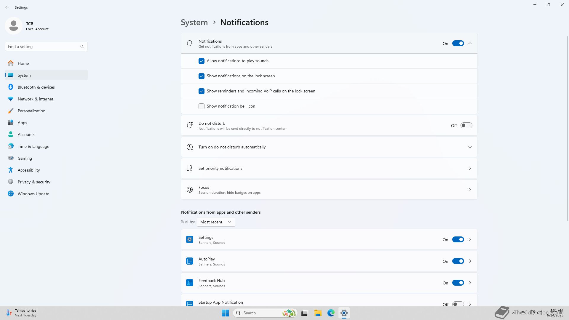Disable AutoPlay notifications toggle

[x=458, y=261]
